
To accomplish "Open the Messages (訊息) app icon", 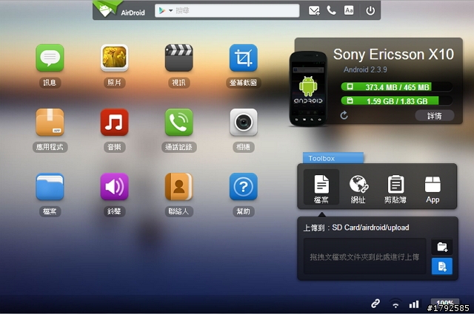I will tap(50, 58).
